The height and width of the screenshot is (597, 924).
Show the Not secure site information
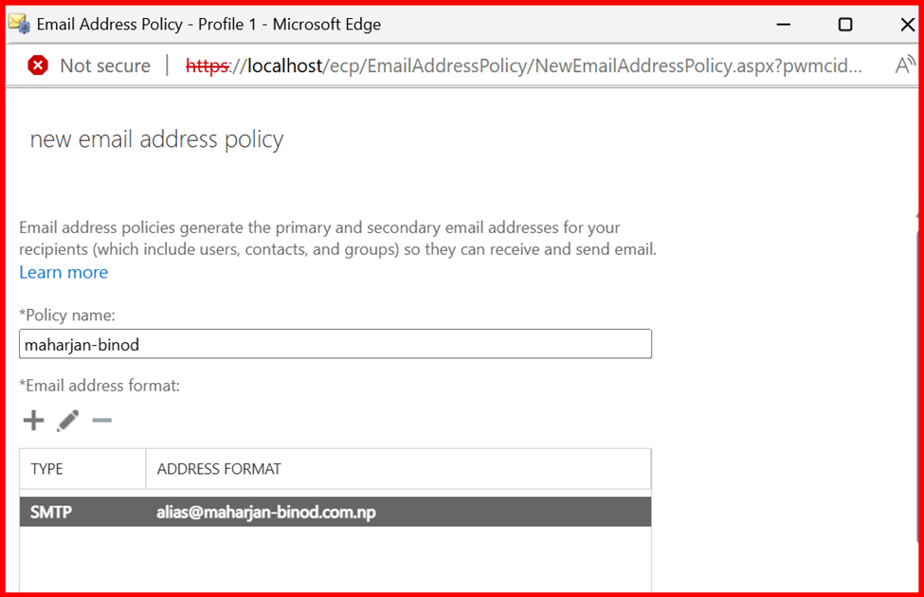click(104, 65)
